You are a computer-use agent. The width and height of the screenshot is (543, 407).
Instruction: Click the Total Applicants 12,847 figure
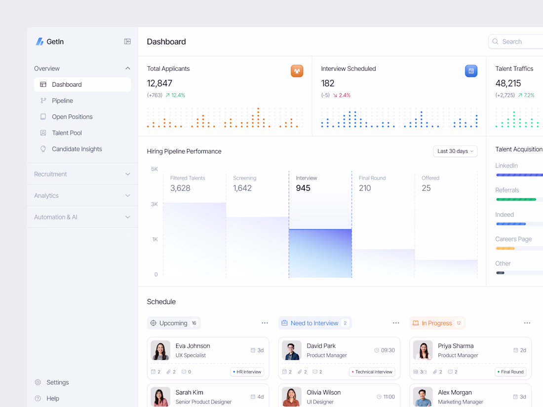159,83
